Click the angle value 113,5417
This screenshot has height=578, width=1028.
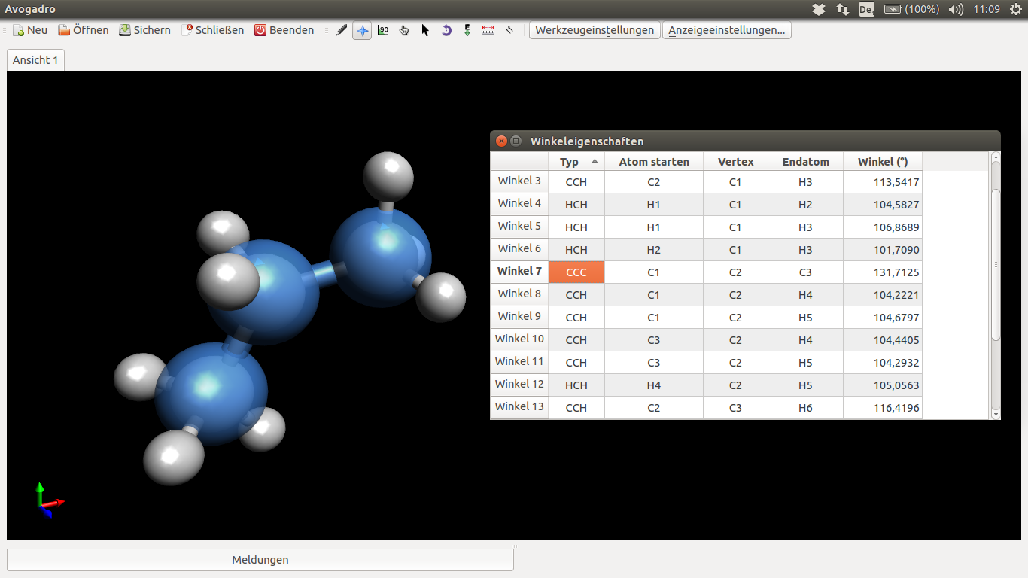(883, 182)
